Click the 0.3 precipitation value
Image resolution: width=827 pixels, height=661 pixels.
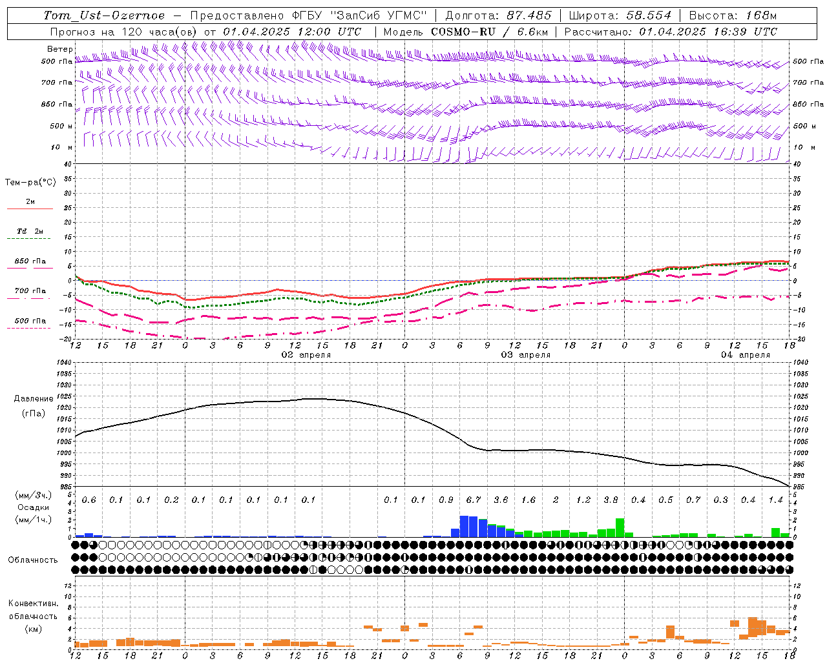pyautogui.click(x=720, y=500)
